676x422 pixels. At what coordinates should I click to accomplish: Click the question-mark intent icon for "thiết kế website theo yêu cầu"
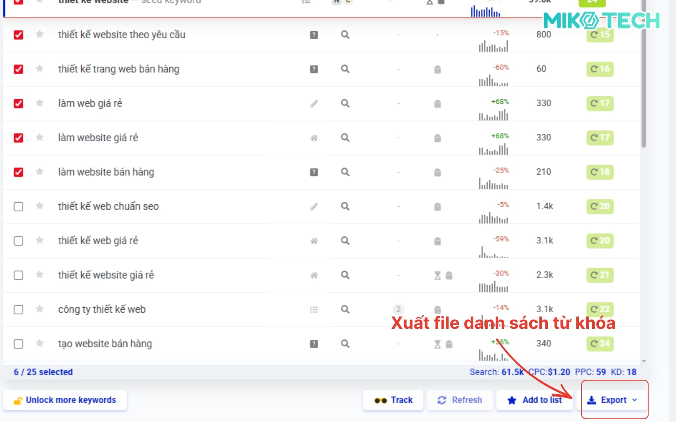point(313,34)
